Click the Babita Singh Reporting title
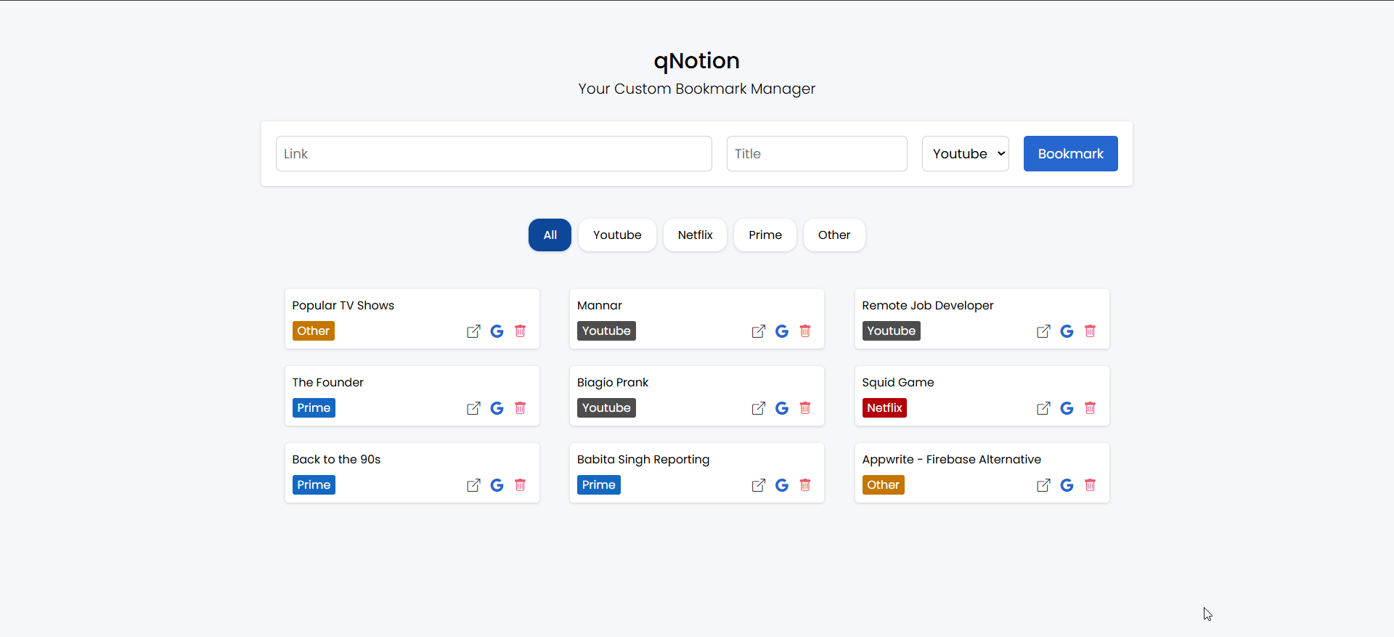 point(643,460)
